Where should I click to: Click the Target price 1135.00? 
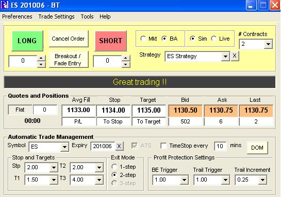coord(148,110)
